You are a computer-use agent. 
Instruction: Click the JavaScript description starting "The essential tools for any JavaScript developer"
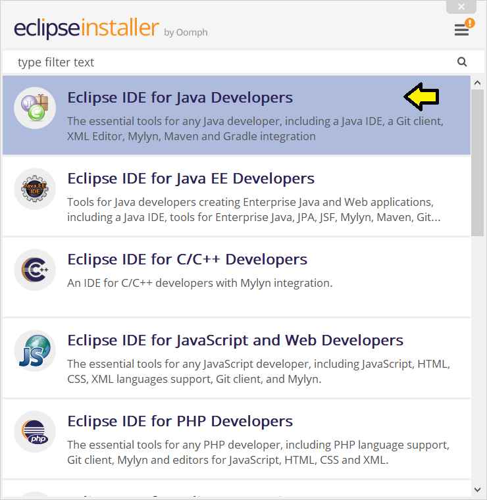point(259,372)
